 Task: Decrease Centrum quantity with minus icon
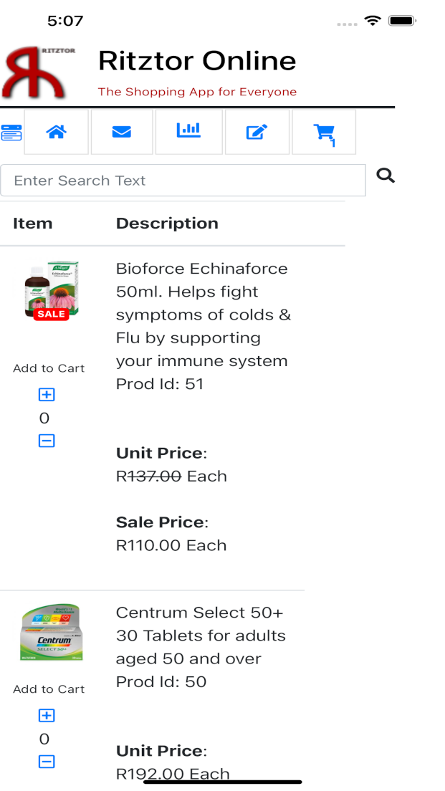[x=47, y=762]
